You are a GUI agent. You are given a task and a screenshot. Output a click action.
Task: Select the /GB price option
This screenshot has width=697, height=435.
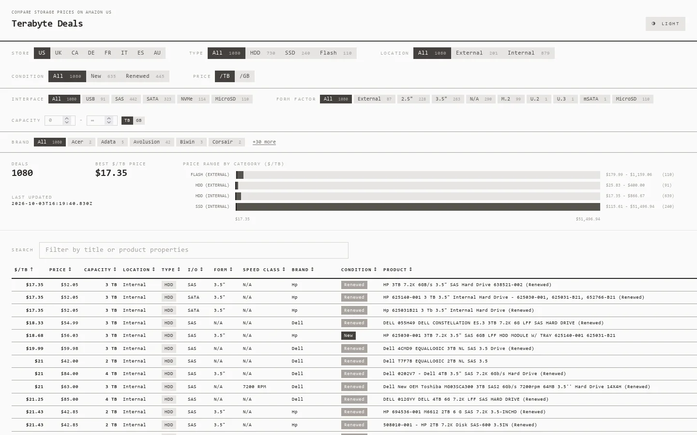[x=245, y=76]
